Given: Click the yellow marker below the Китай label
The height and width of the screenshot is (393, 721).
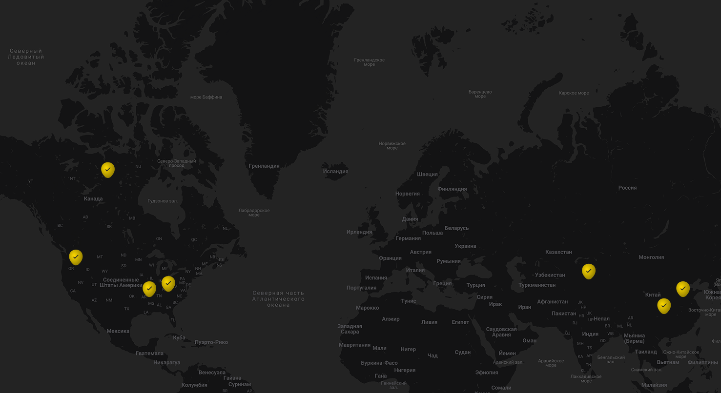Looking at the screenshot, I should coord(664,306).
